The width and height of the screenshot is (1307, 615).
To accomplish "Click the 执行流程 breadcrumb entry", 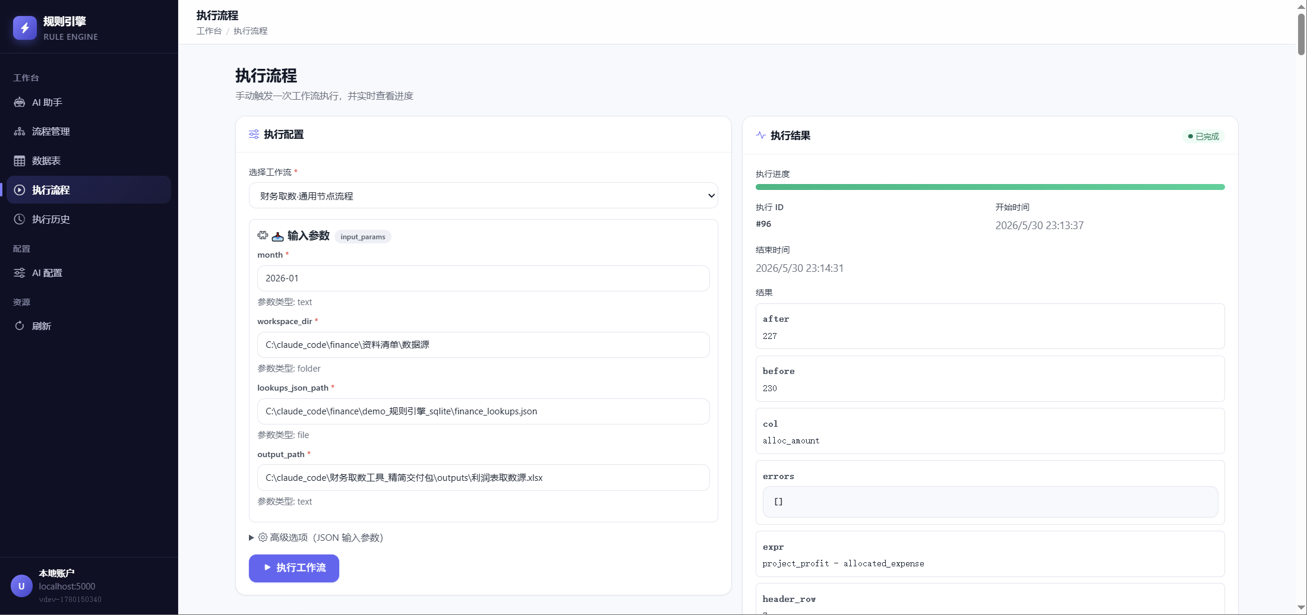I will click(251, 31).
